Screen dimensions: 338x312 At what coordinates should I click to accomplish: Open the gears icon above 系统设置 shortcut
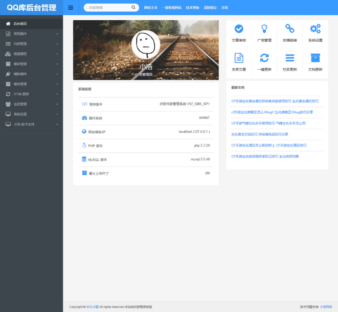[x=315, y=29]
